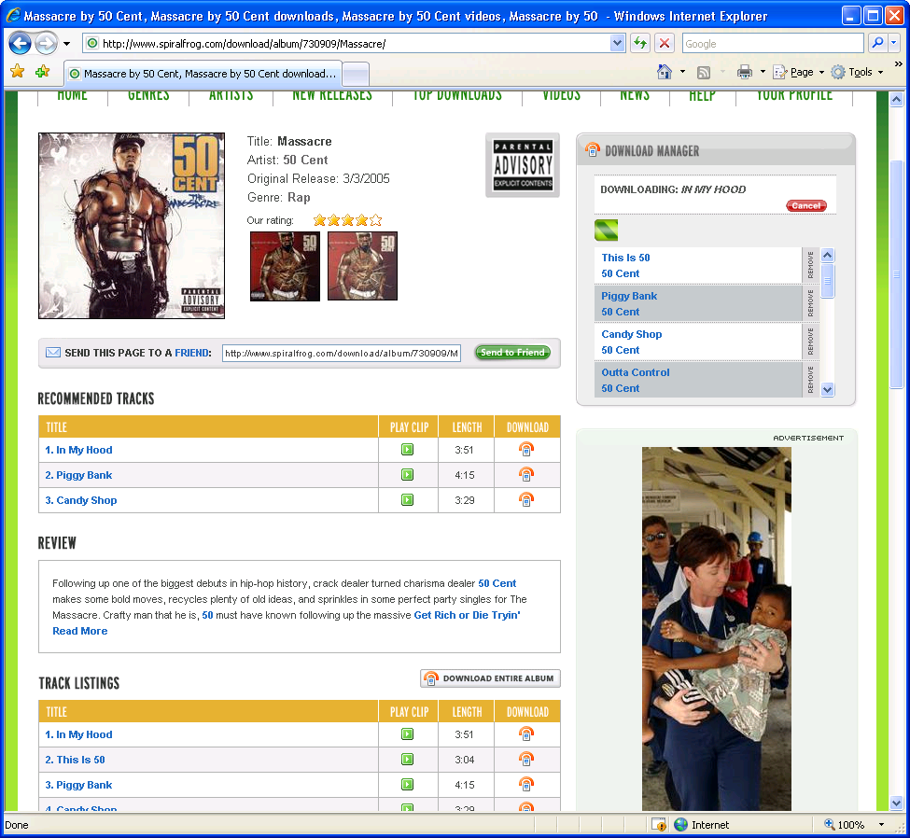910x838 pixels.
Task: Click the four-star album rating
Action: tap(347, 220)
